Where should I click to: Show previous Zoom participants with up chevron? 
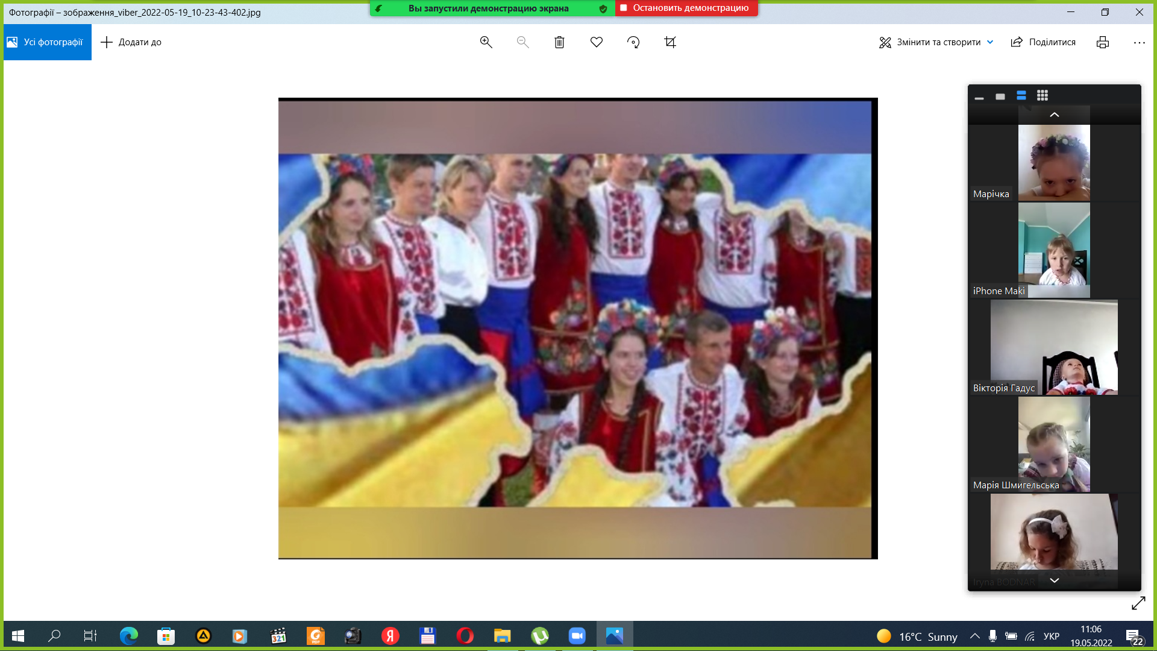point(1055,115)
